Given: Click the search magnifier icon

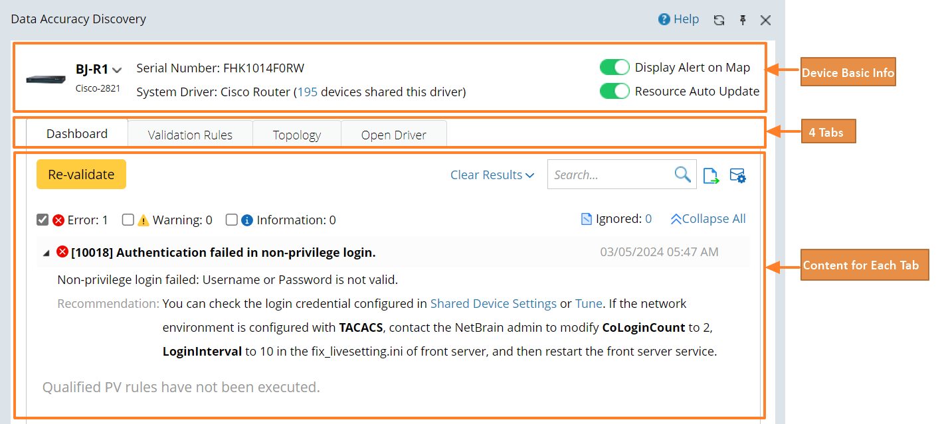Looking at the screenshot, I should click(x=682, y=175).
